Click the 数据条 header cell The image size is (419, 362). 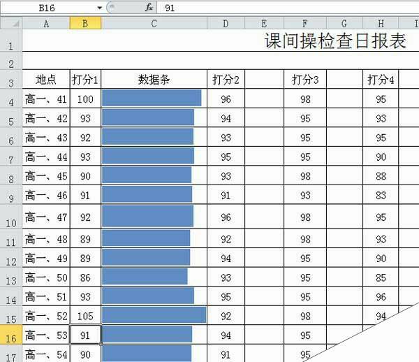(154, 80)
